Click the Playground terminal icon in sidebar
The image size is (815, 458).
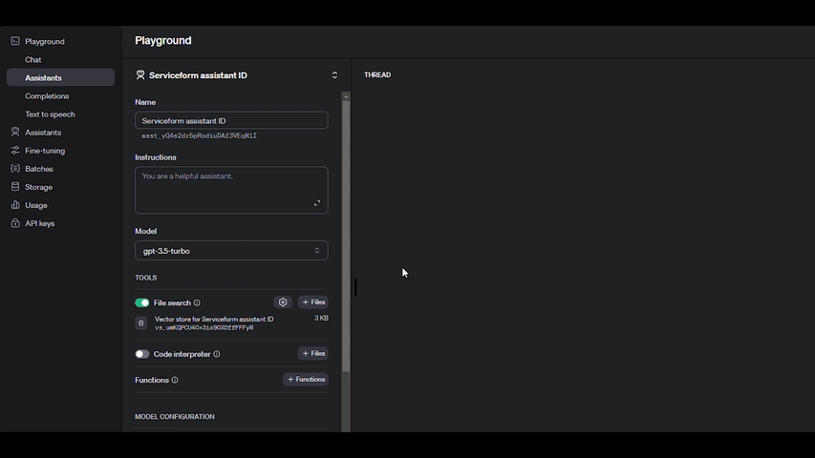tap(15, 41)
